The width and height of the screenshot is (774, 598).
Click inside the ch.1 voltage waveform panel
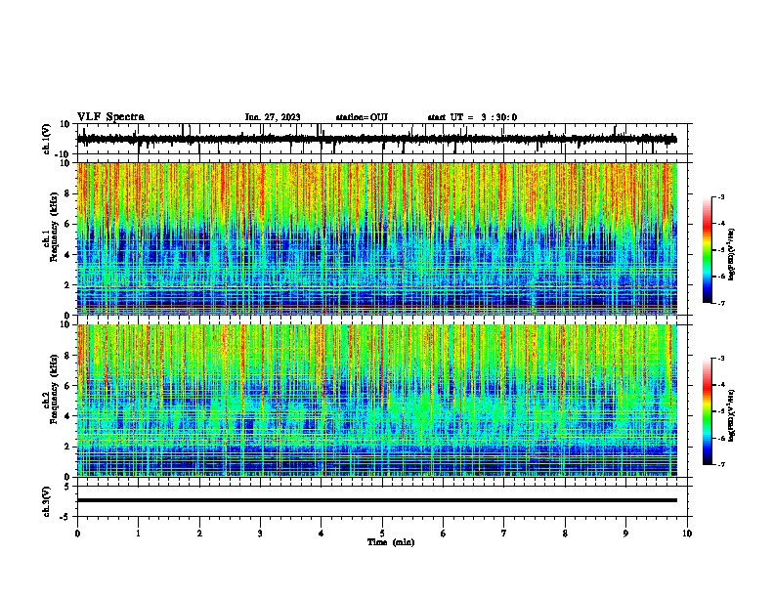click(384, 139)
